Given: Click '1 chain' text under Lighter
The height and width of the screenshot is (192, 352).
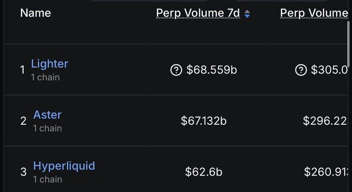Looking at the screenshot, I should click(45, 77).
